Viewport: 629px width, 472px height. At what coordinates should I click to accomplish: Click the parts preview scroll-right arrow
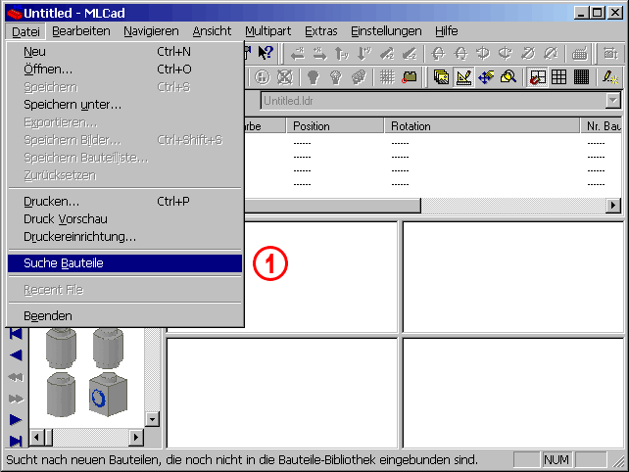tap(136, 437)
